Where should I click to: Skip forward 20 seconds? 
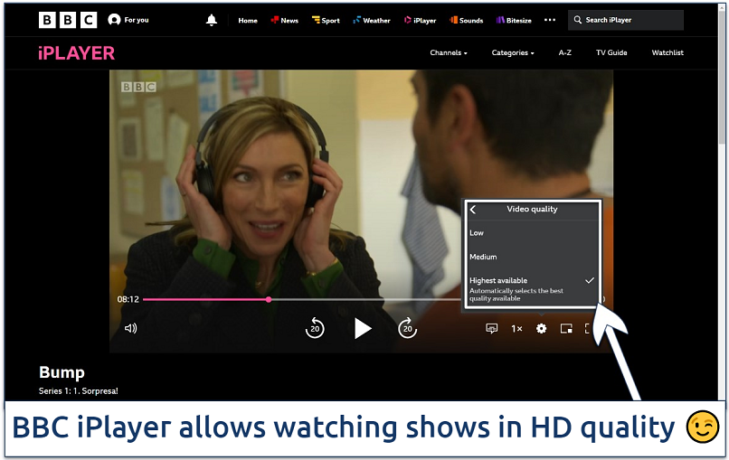click(407, 328)
